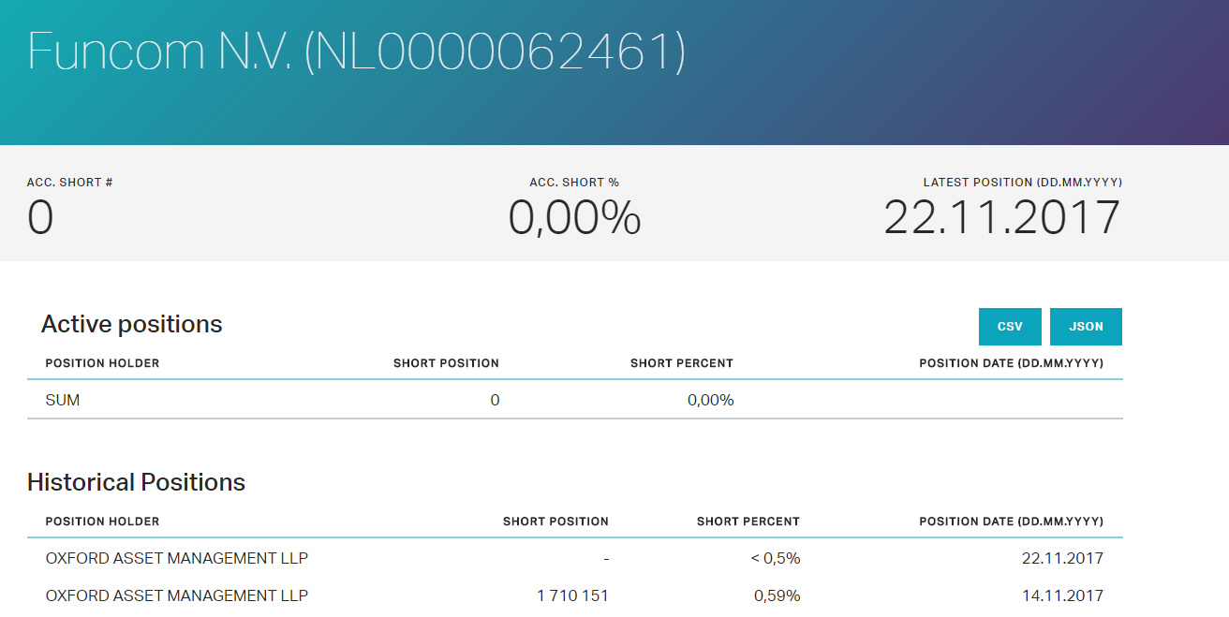Click the large latest position date 22.11.2017
This screenshot has width=1229, height=617.
point(1001,218)
